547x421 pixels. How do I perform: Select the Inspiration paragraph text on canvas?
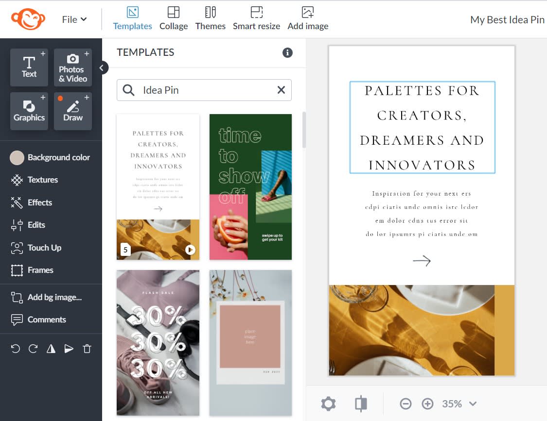[422, 214]
